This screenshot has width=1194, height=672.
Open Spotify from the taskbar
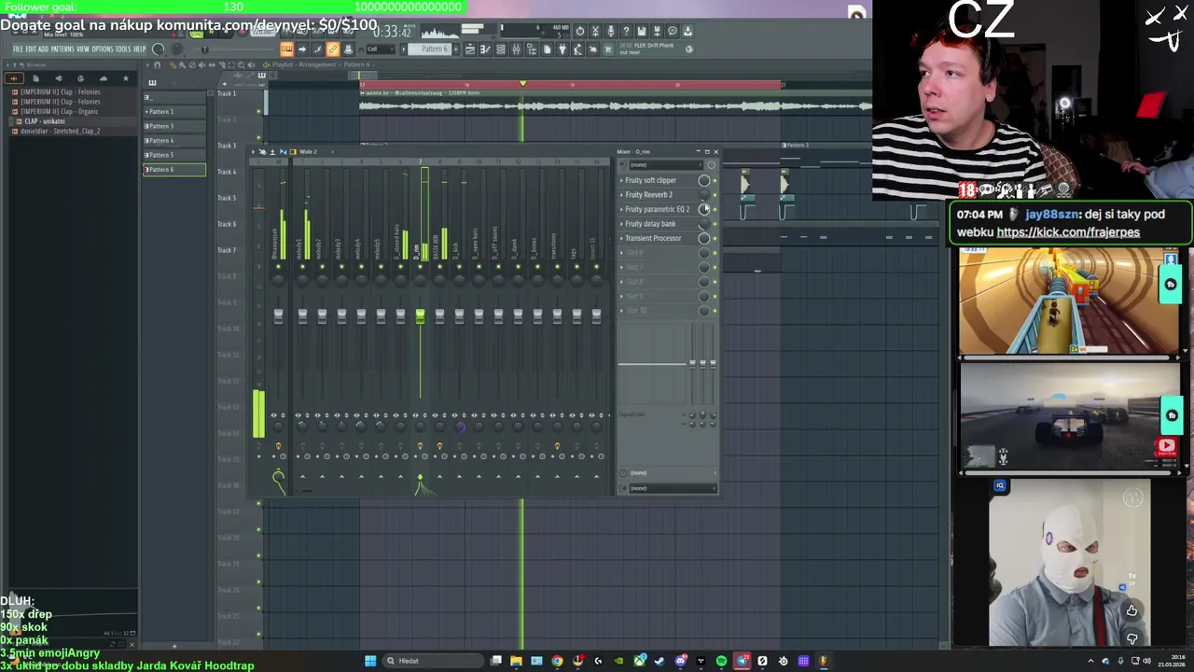(x=721, y=661)
